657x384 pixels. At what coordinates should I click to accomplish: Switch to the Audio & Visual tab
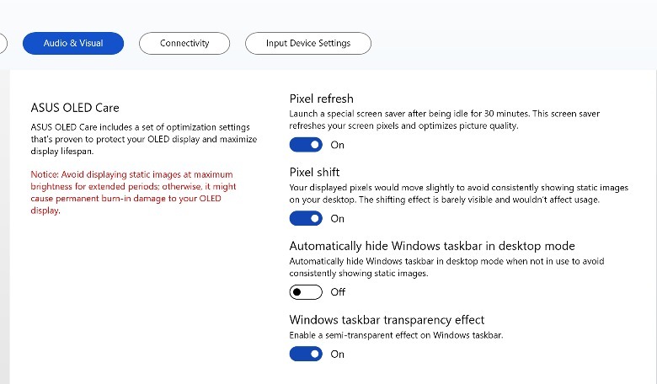pos(72,43)
